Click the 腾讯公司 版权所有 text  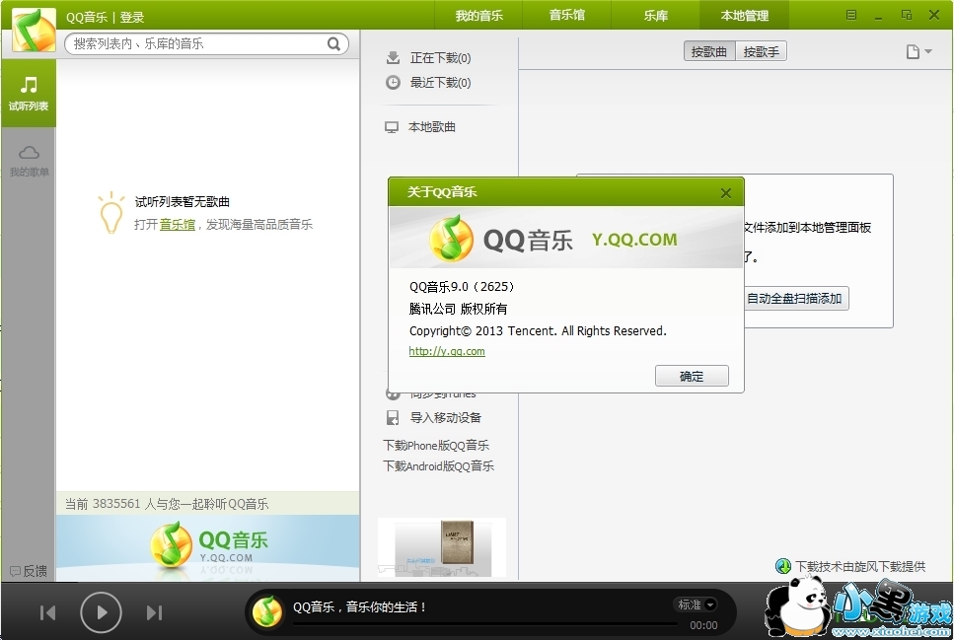(458, 309)
